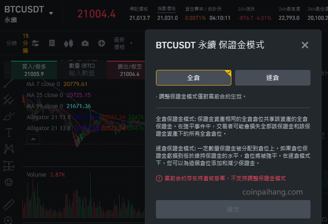Viewport: 328px width, 224px height.
Task: Click the candlestick chart type icon
Action: (69, 43)
